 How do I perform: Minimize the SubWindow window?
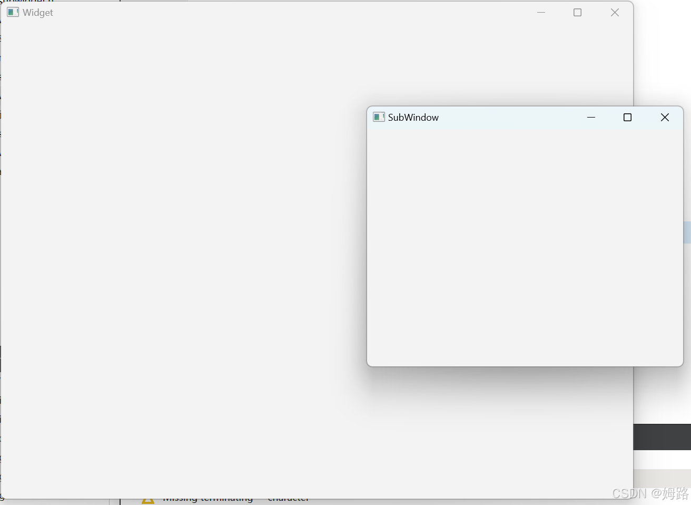pyautogui.click(x=591, y=117)
